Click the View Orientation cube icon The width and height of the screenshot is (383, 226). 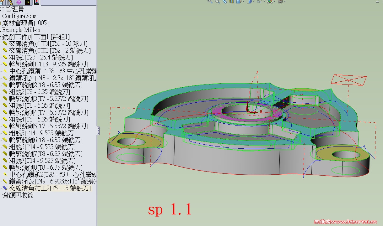point(239,2)
